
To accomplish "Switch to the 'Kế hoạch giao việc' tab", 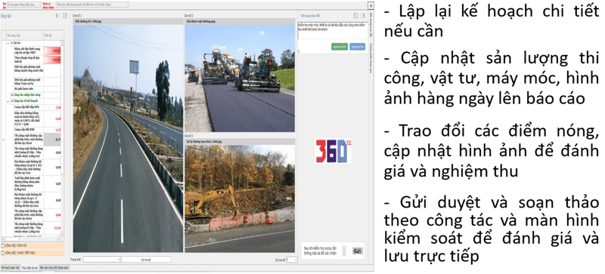I will click(10, 267).
